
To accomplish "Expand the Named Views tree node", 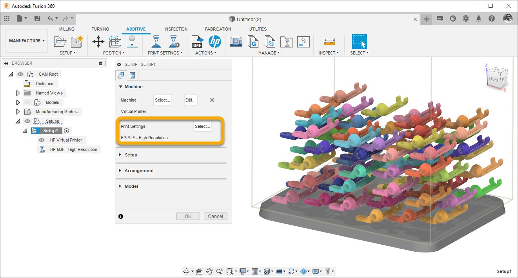I will click(18, 93).
